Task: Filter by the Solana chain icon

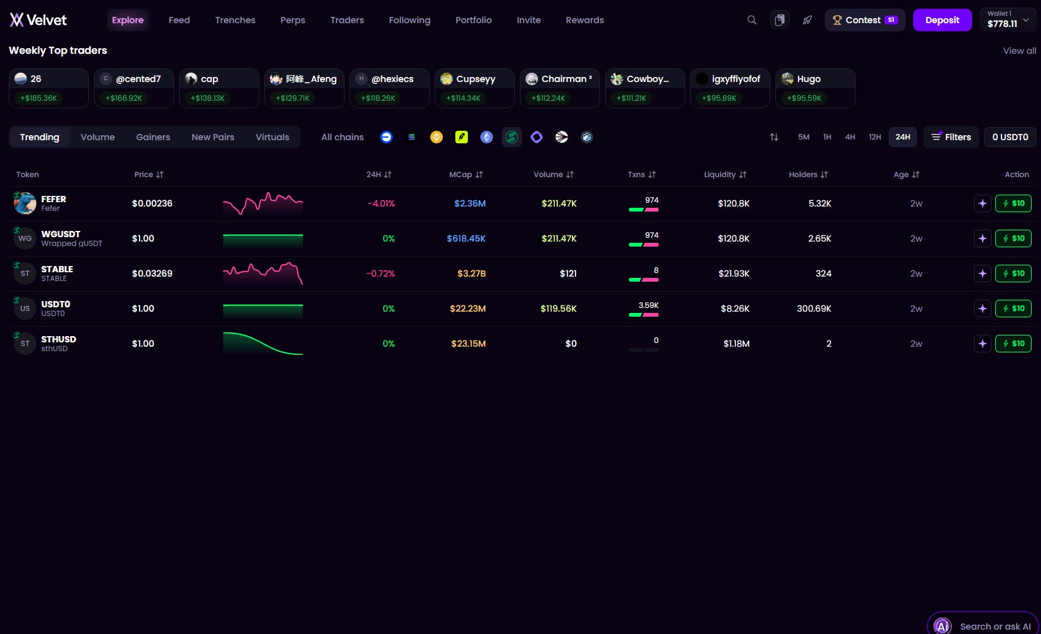Action: pyautogui.click(x=412, y=137)
